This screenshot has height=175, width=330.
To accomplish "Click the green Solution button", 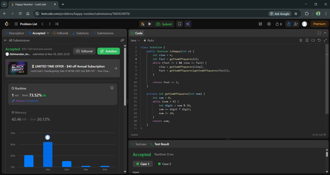I will [x=109, y=51].
